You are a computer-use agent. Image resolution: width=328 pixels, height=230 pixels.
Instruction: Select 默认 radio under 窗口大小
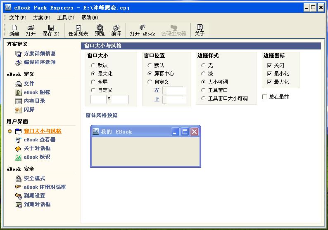(x=93, y=65)
